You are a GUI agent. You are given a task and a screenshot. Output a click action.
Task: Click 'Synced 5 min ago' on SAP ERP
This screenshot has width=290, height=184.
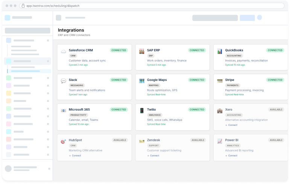pyautogui.click(x=156, y=65)
